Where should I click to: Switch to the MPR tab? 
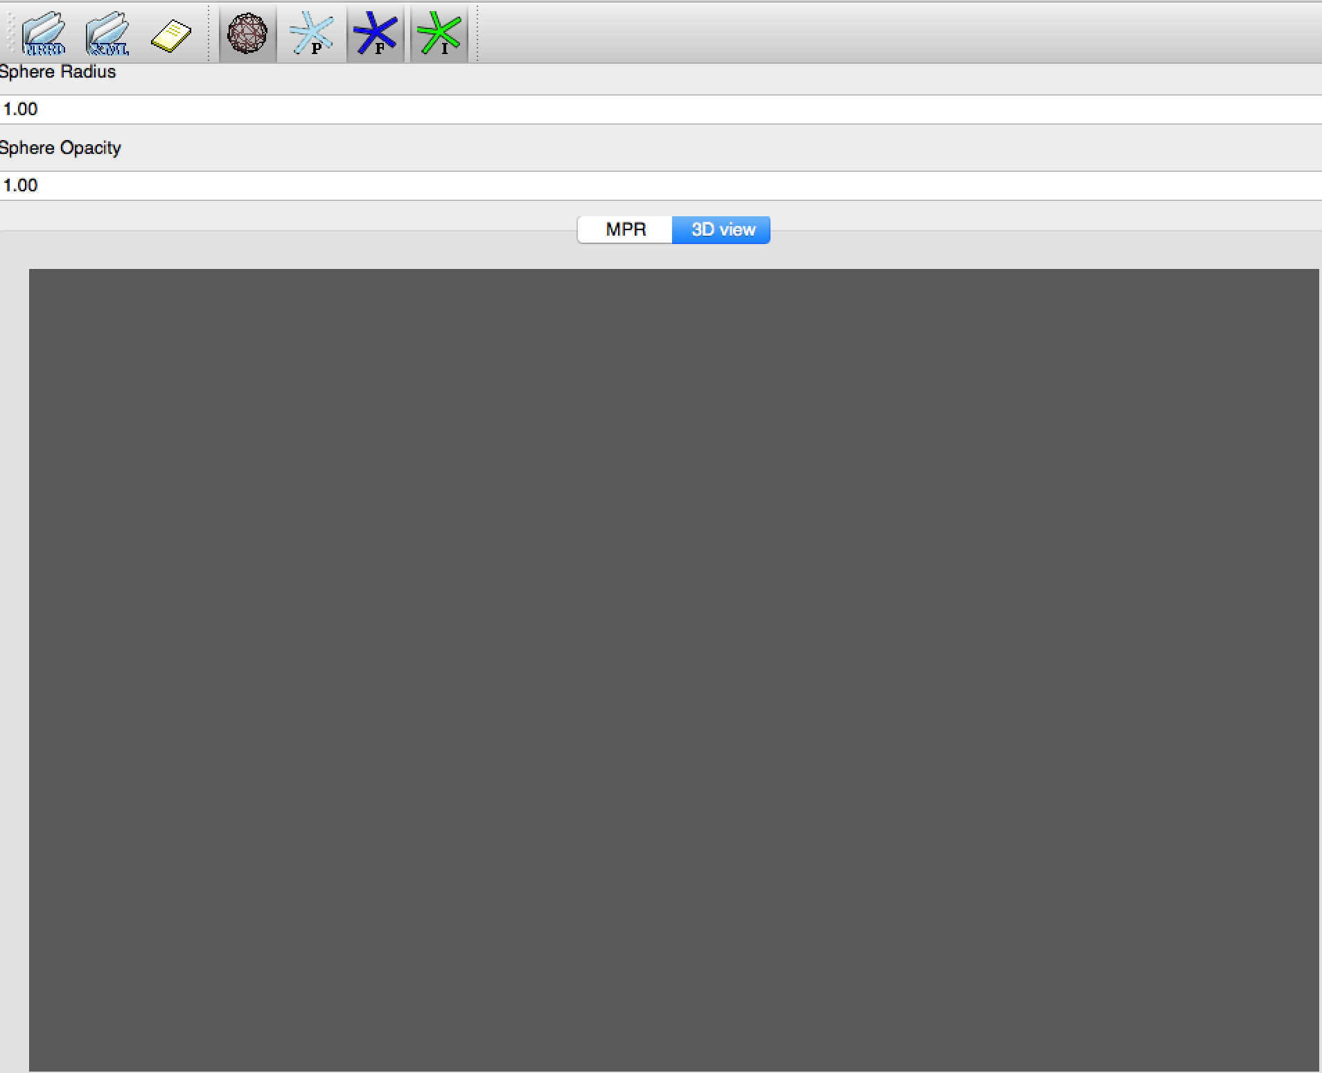(625, 229)
